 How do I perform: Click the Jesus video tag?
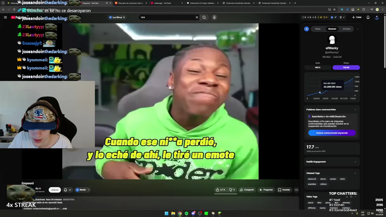(x=311, y=203)
